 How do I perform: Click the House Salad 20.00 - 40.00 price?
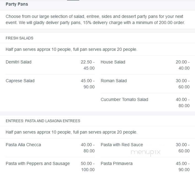(x=183, y=65)
